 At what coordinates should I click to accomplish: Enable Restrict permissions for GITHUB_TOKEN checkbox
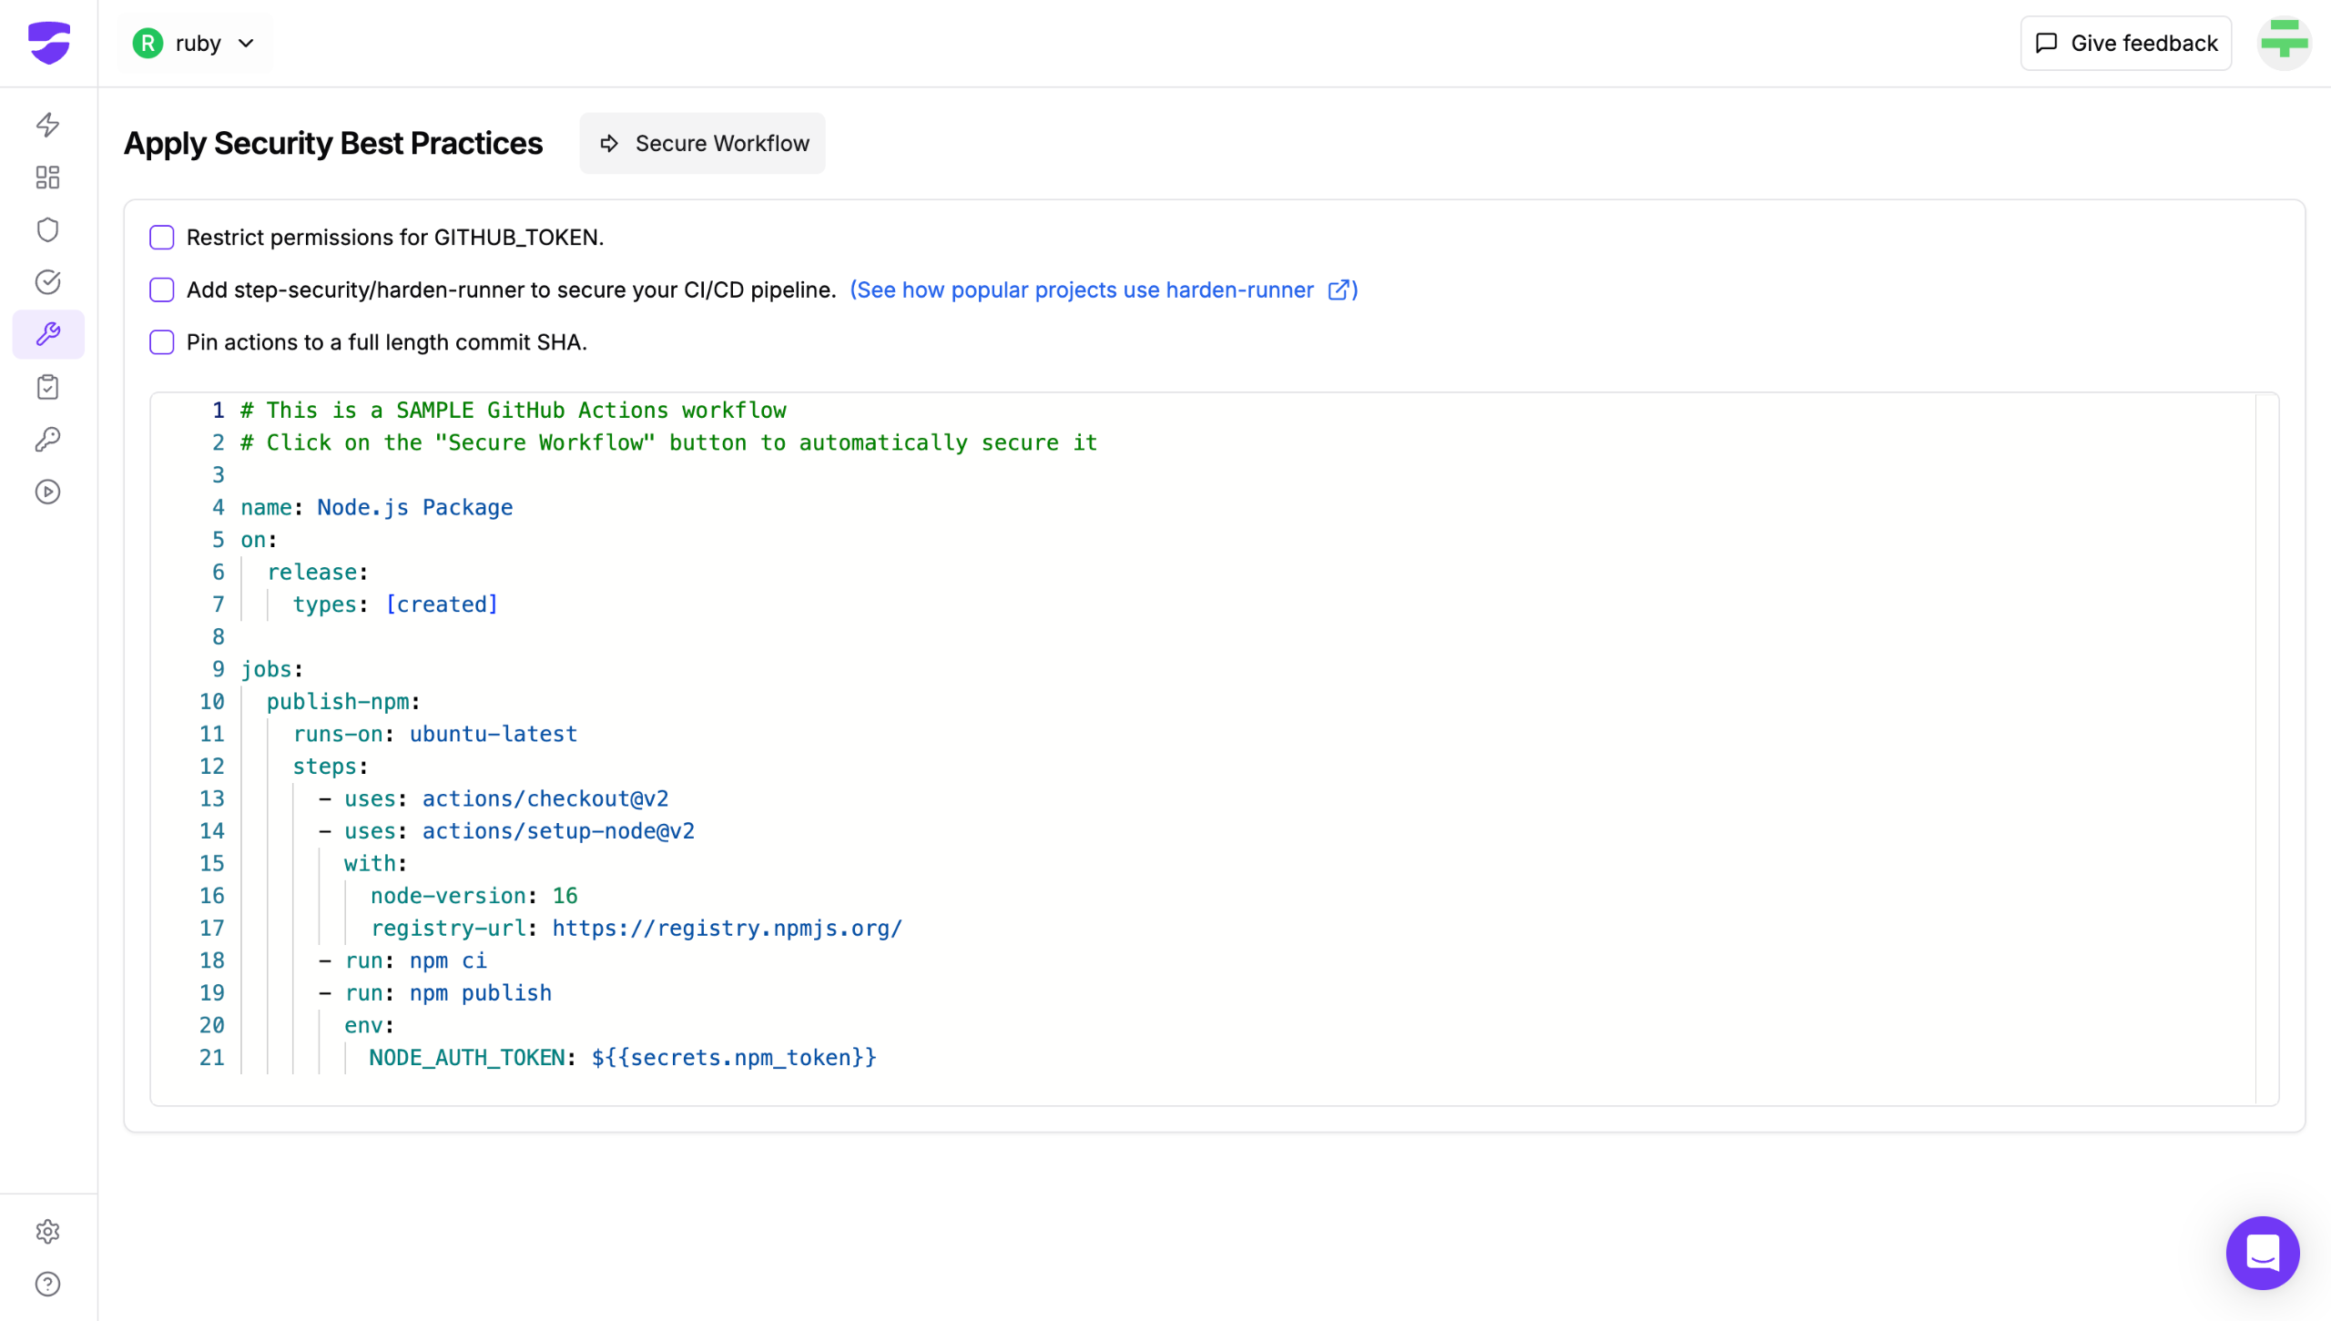162,238
